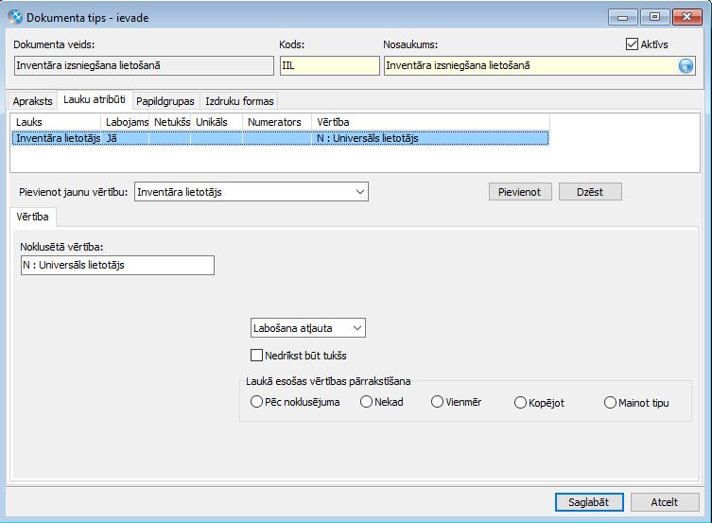712x523 pixels.
Task: Click the Labojams column header
Action: coord(125,122)
